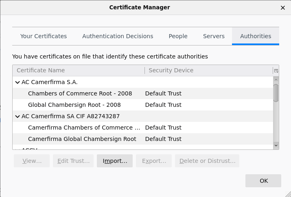Close the Certificate Manager dialog
This screenshot has height=197, width=291.
283,7
